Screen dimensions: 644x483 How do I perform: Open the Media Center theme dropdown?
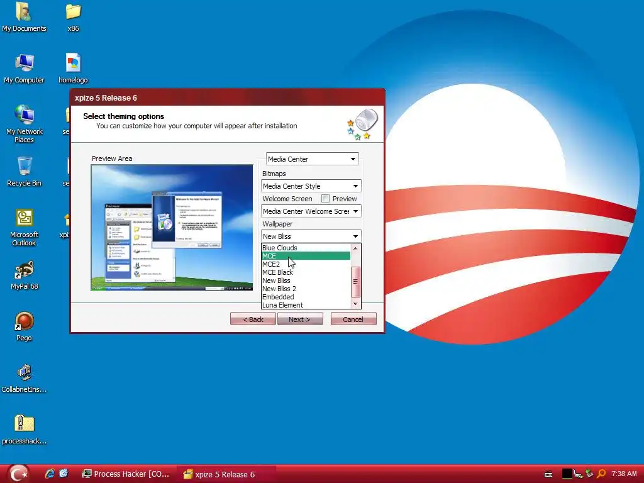coord(312,159)
